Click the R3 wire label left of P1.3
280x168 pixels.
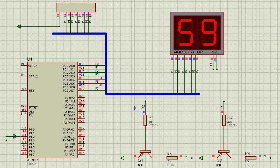pyautogui.click(x=15, y=138)
